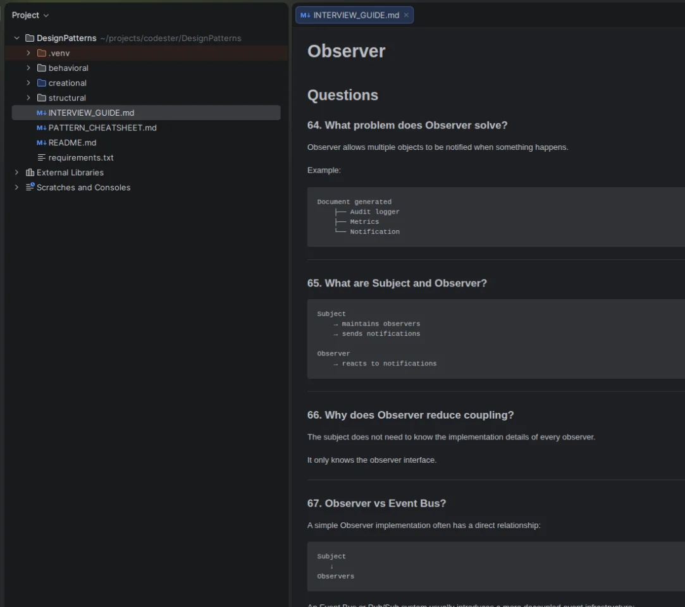Expand the .venv folder

[x=28, y=53]
